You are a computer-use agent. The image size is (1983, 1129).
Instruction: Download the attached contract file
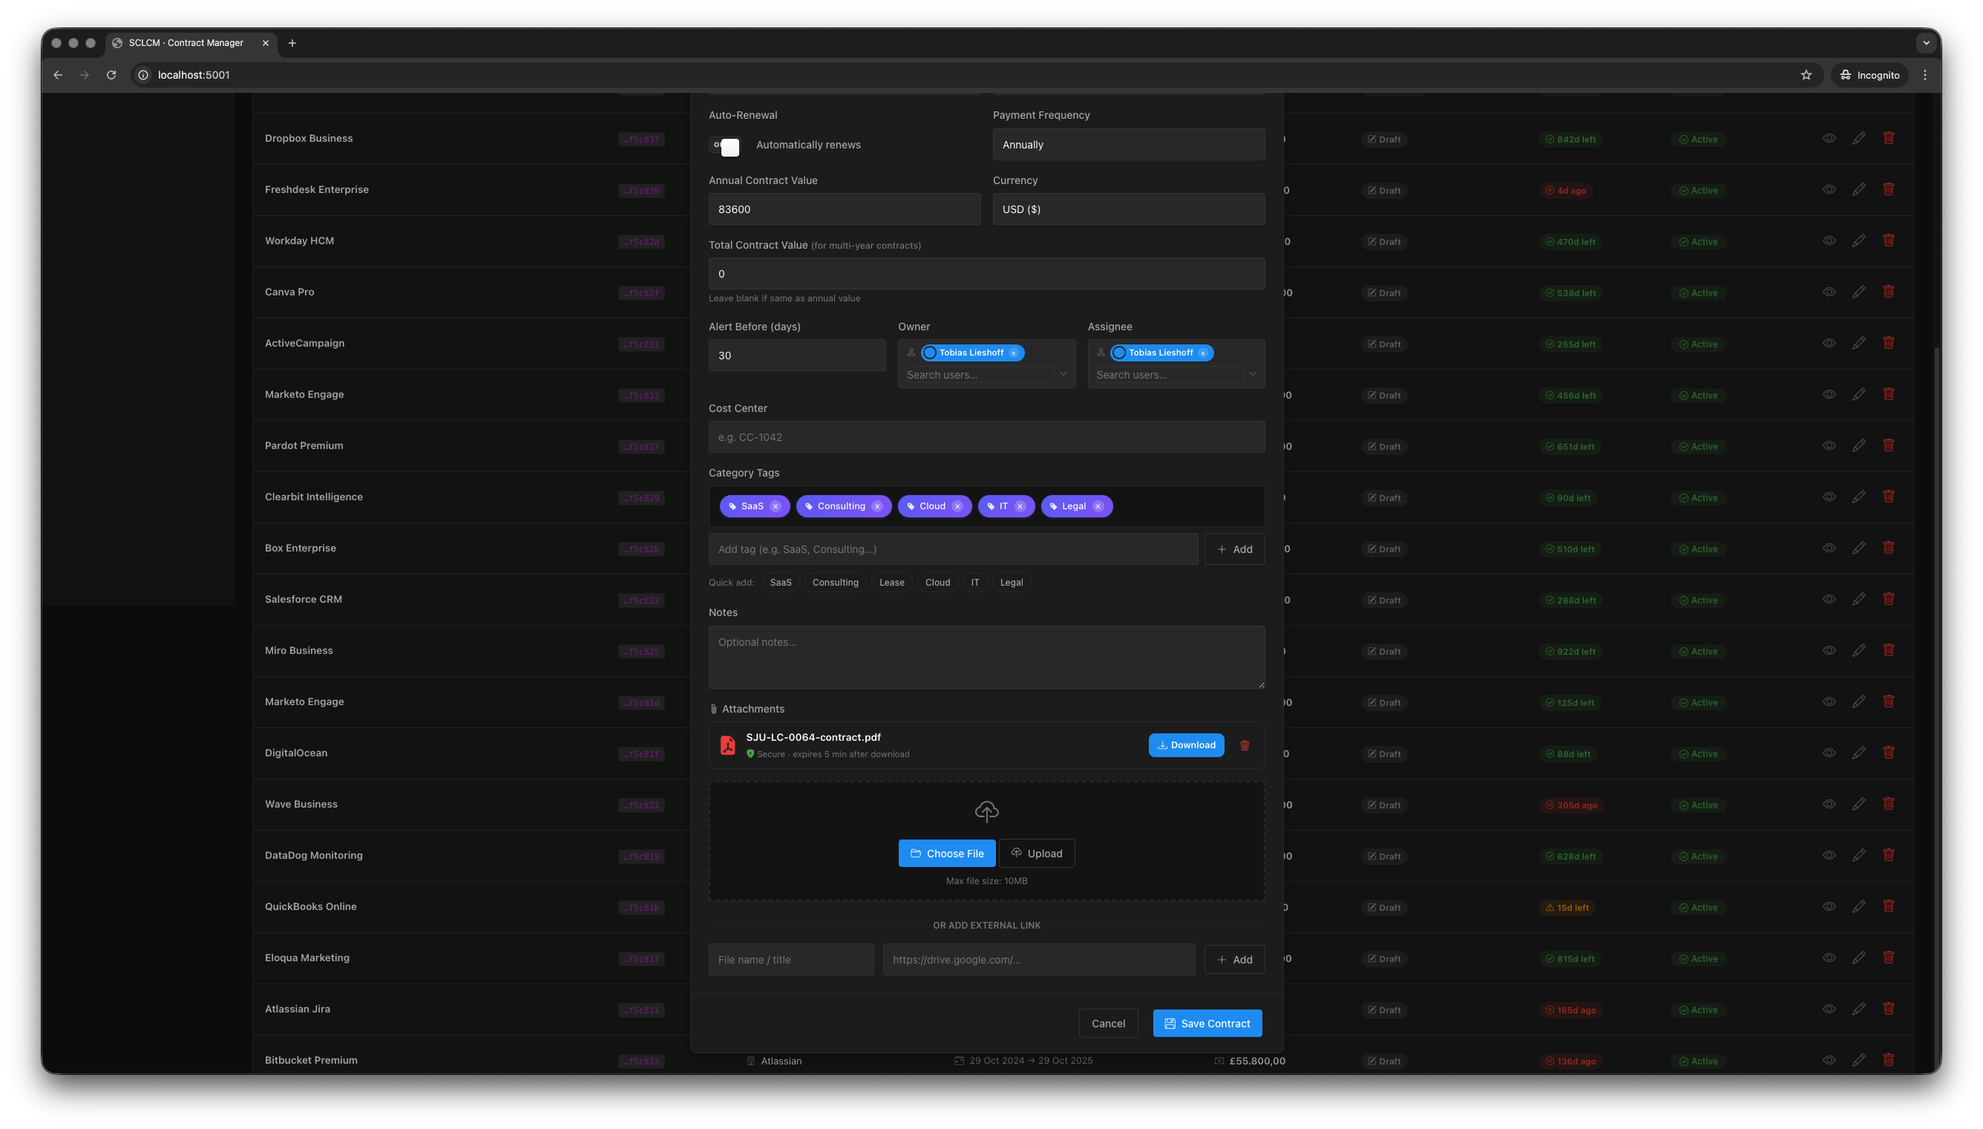(1185, 745)
